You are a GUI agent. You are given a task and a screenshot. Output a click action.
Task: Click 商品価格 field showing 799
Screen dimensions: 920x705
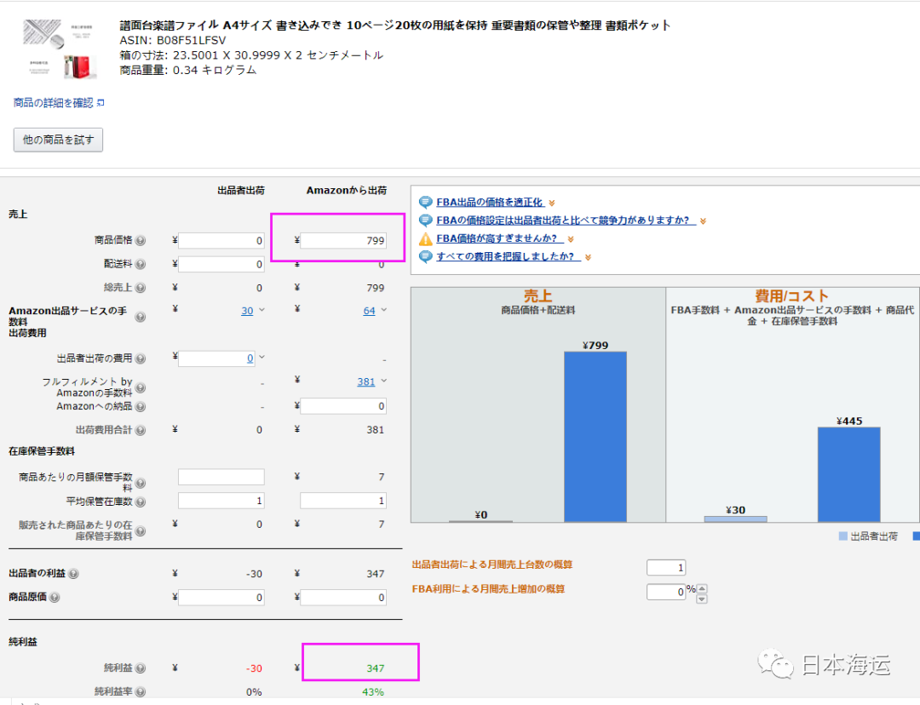click(x=343, y=240)
